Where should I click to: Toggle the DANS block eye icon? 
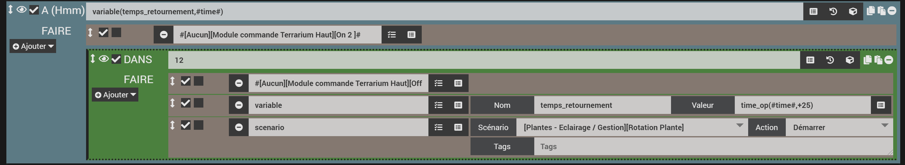104,59
